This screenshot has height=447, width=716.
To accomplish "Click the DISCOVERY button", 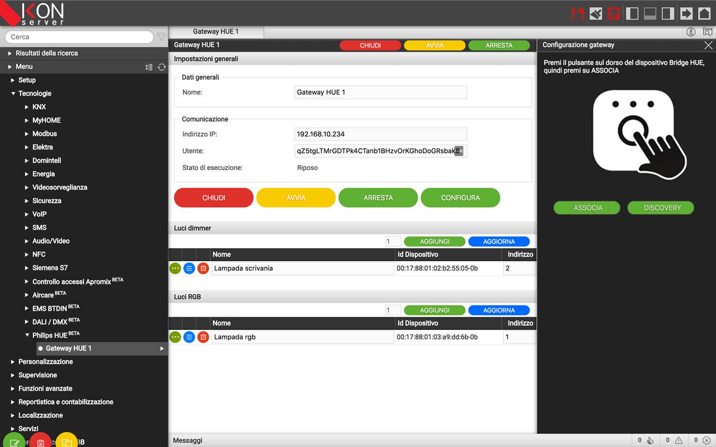I will 661,208.
